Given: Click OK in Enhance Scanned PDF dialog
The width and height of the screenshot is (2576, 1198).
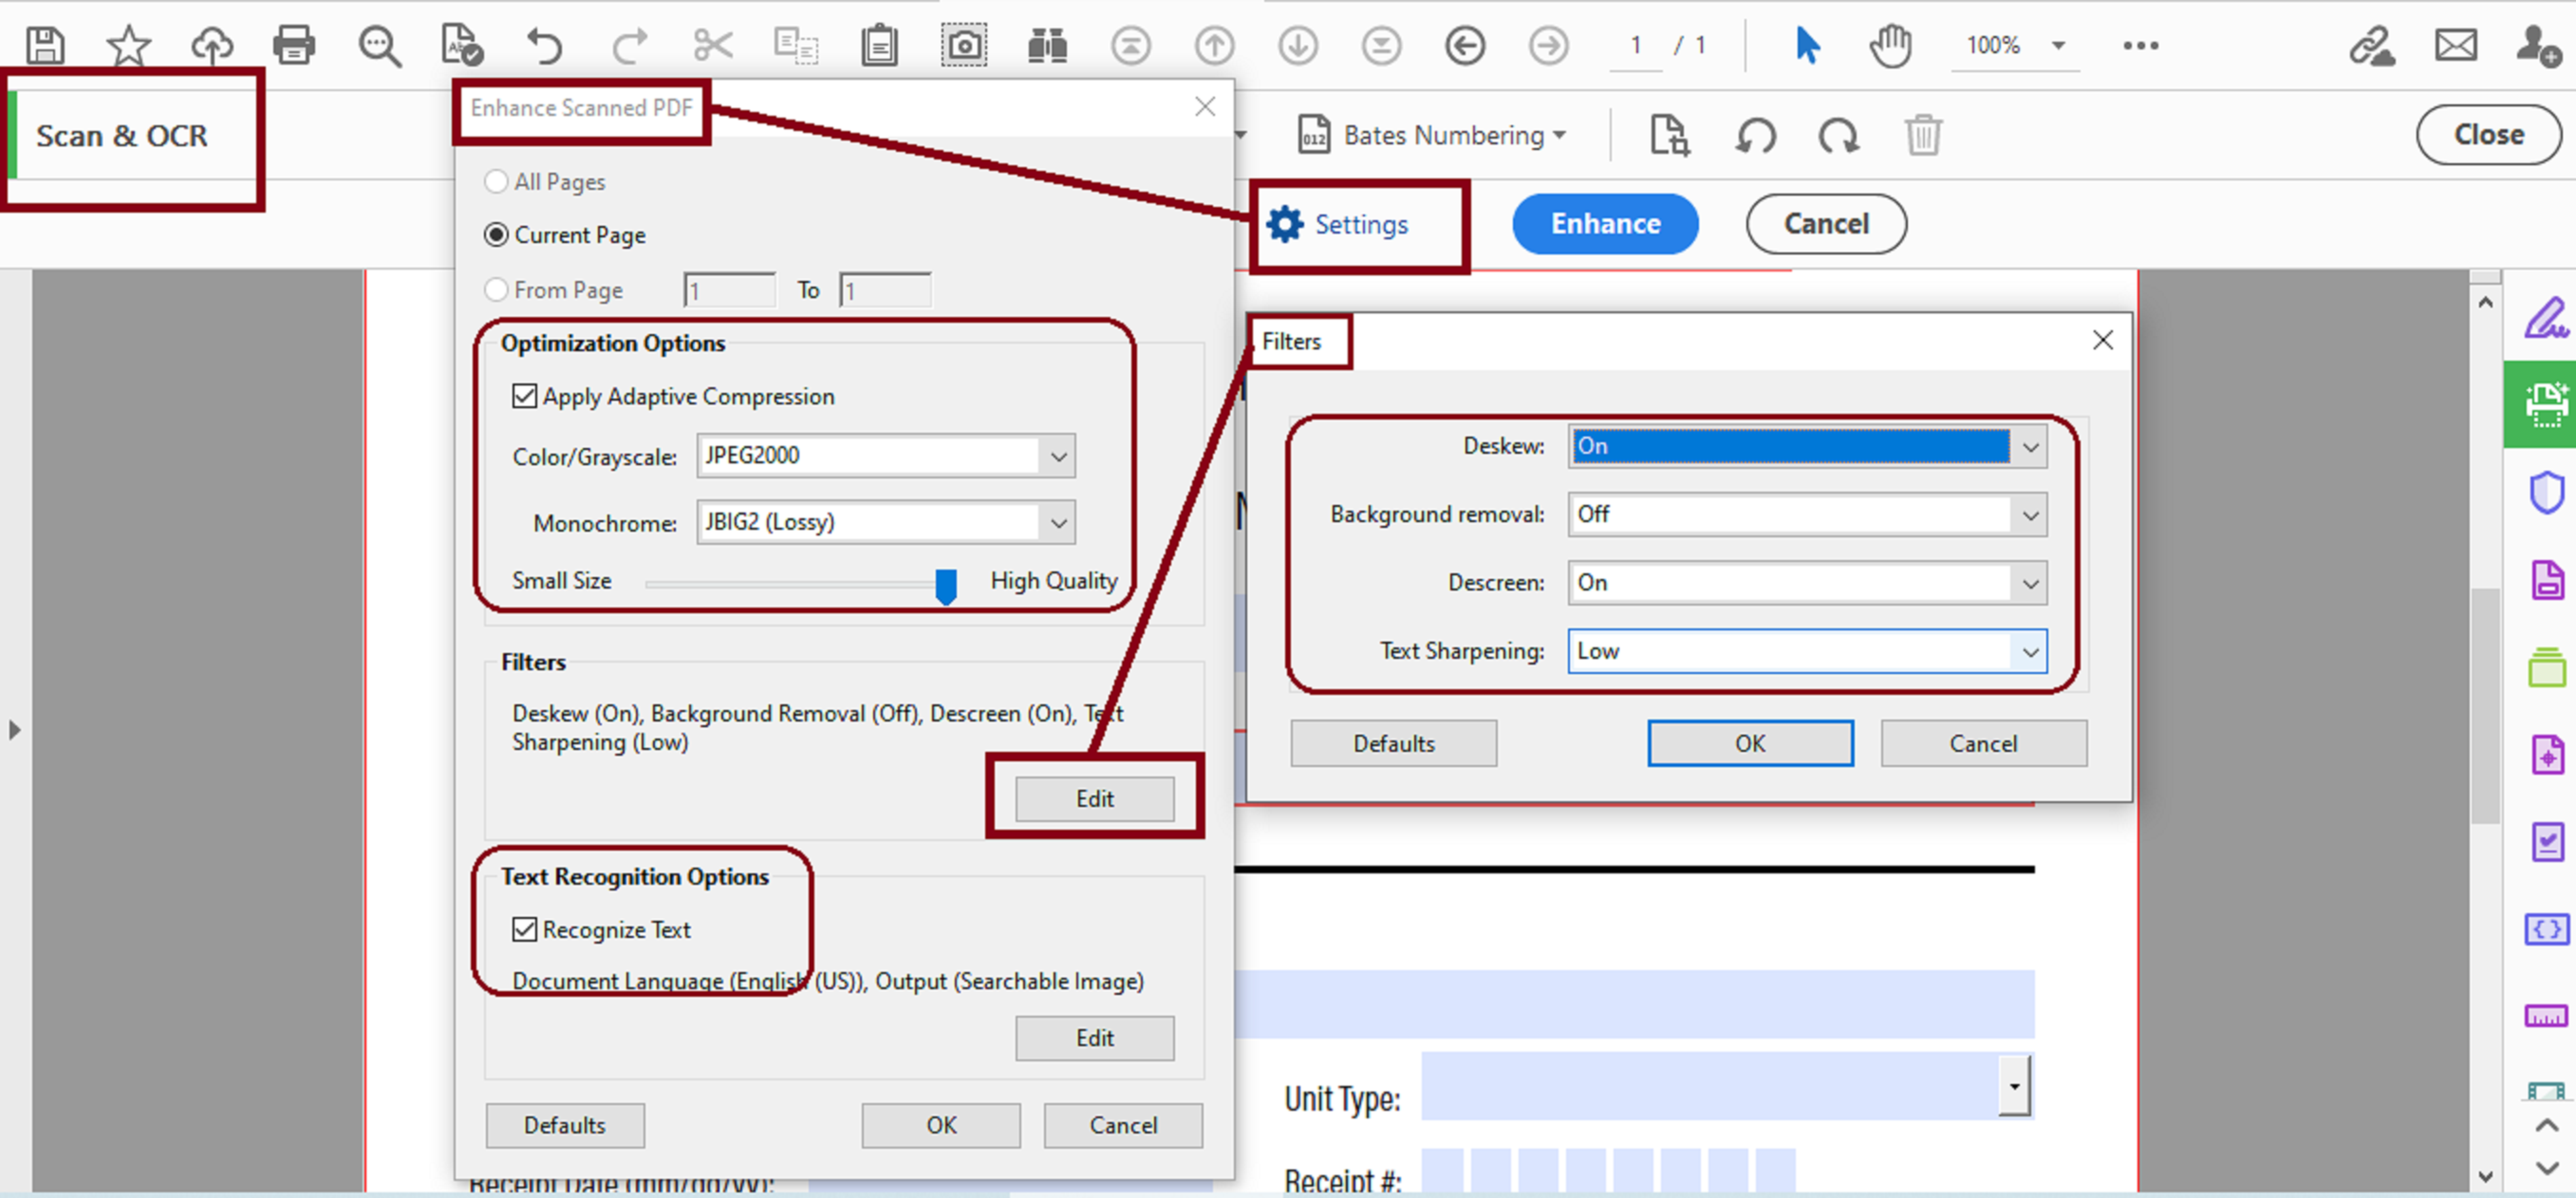Looking at the screenshot, I should pyautogui.click(x=941, y=1125).
